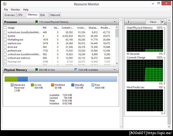The image size is (173, 136).
Task: Tick the Taskmgr.exe checkbox
Action: (x=5, y=61)
